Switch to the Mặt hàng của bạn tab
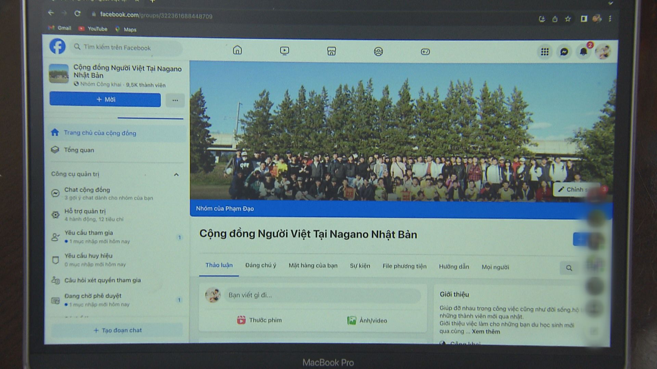The width and height of the screenshot is (657, 369). (313, 266)
